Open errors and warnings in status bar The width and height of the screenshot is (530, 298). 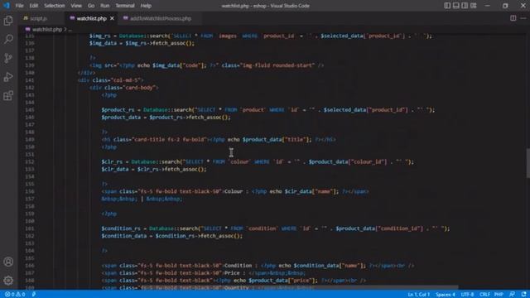click(15, 295)
